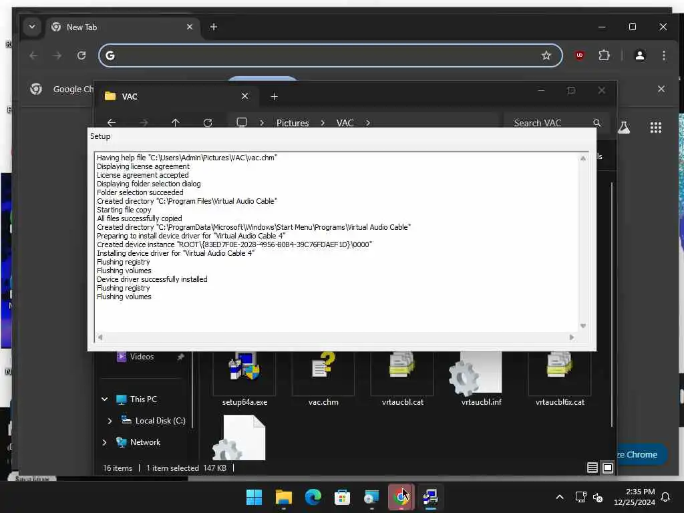Image resolution: width=684 pixels, height=513 pixels.
Task: Open the Google apps grid icon
Action: pos(656,128)
